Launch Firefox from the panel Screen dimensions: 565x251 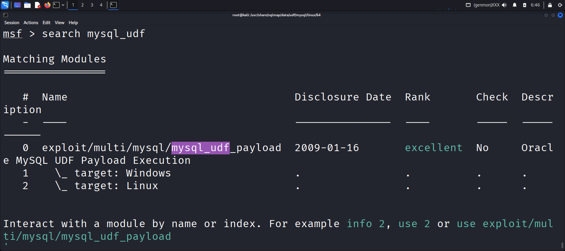pos(47,5)
